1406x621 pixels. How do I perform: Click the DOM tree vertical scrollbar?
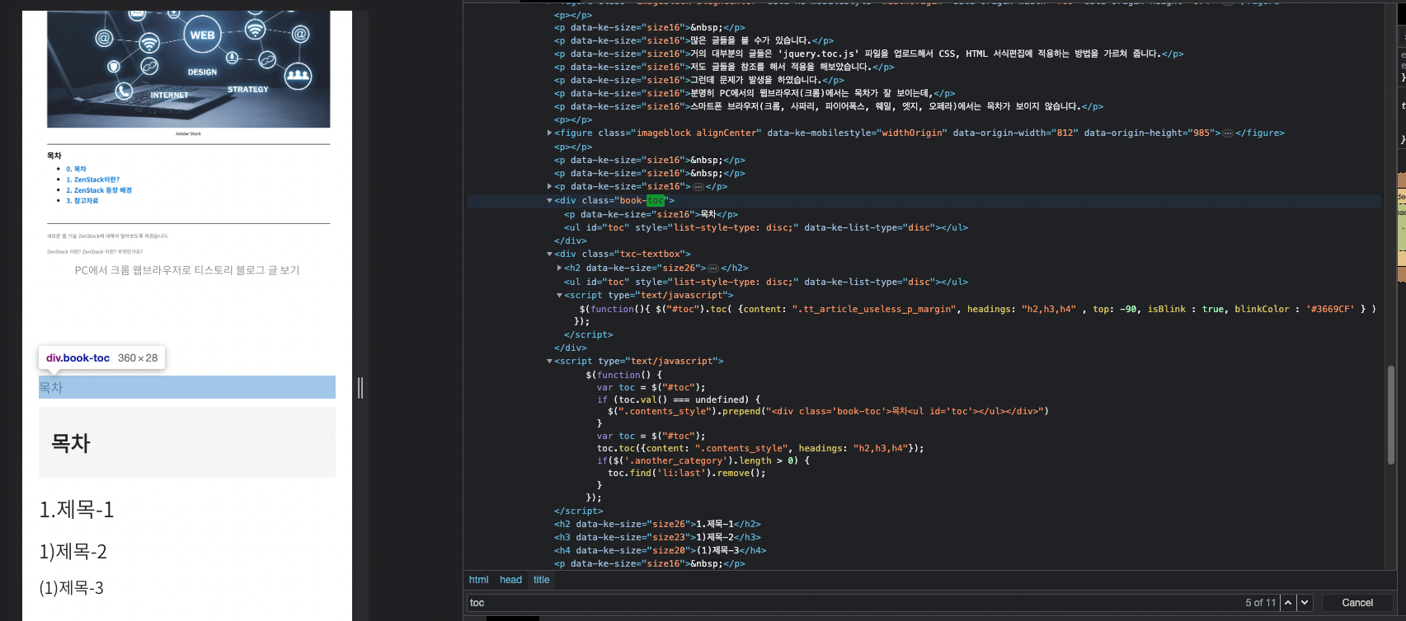click(1391, 416)
